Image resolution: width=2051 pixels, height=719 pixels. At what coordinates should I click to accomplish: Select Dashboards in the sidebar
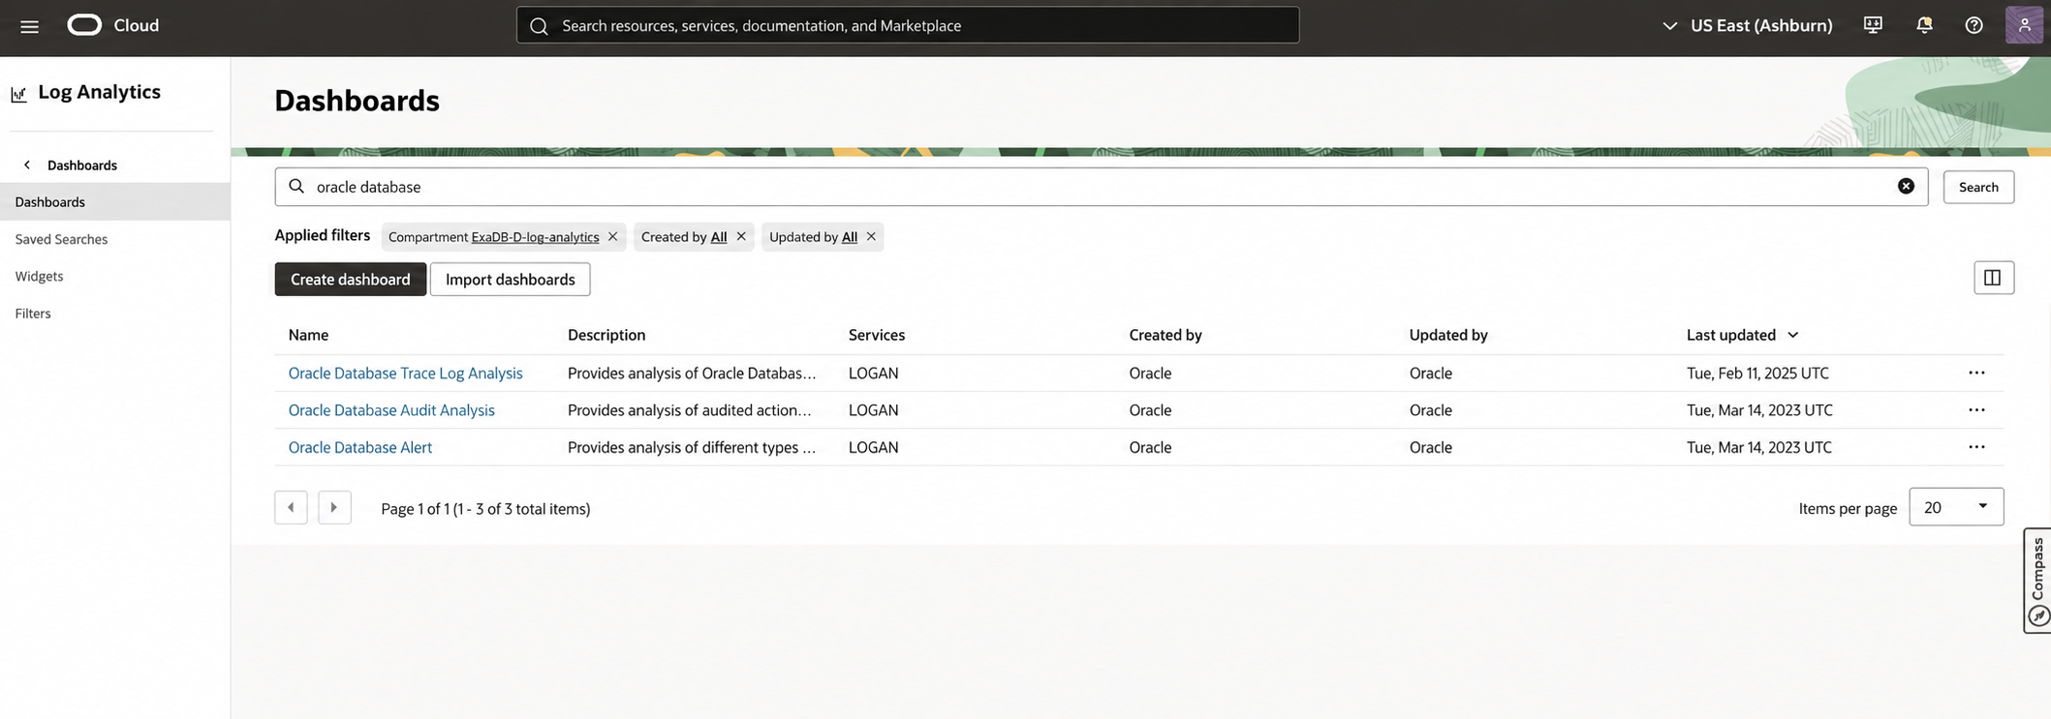click(x=114, y=201)
